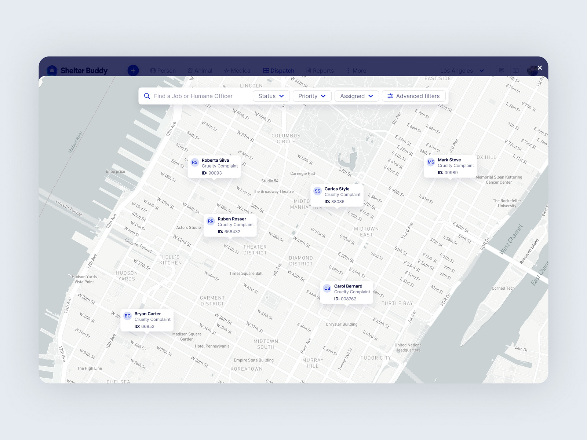Select the Animal section icon
The width and height of the screenshot is (587, 440).
click(x=191, y=70)
